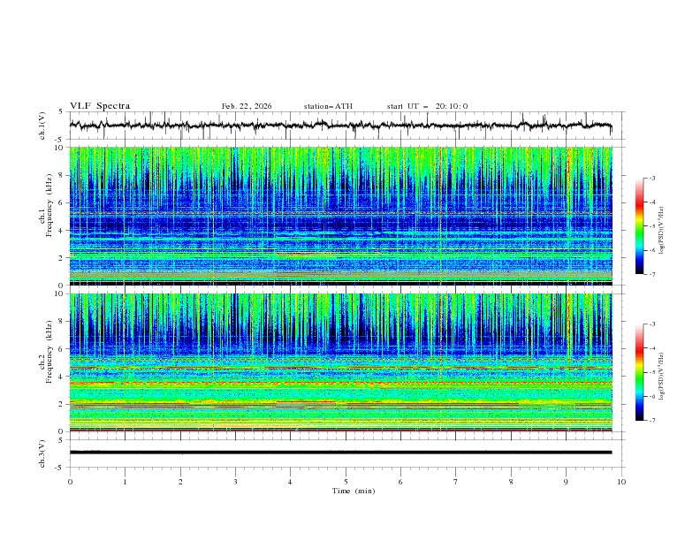Click the "station=ATH" label
Viewport: 700px width, 541px height.
(328, 106)
